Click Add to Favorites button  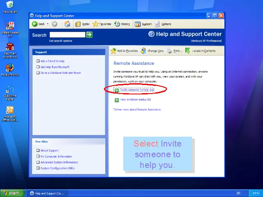pos(124,51)
